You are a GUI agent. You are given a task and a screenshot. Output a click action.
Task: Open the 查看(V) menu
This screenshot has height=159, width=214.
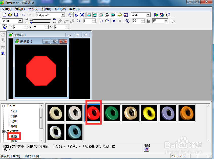(x=33, y=9)
